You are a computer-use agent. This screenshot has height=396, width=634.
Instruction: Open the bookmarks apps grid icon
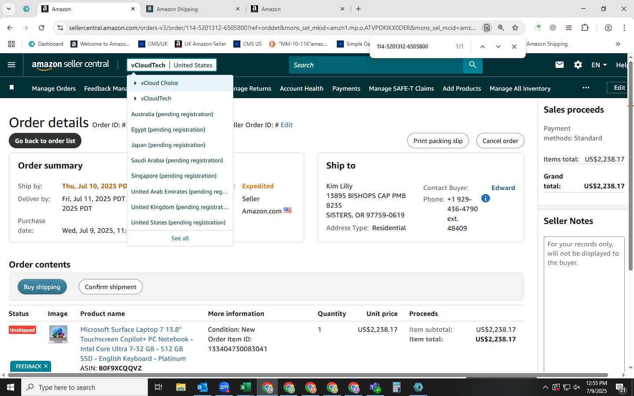point(11,44)
